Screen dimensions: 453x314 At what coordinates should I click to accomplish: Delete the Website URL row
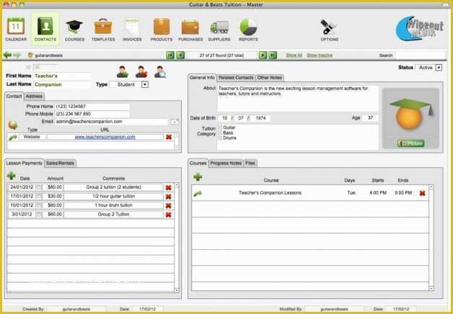[x=169, y=137]
